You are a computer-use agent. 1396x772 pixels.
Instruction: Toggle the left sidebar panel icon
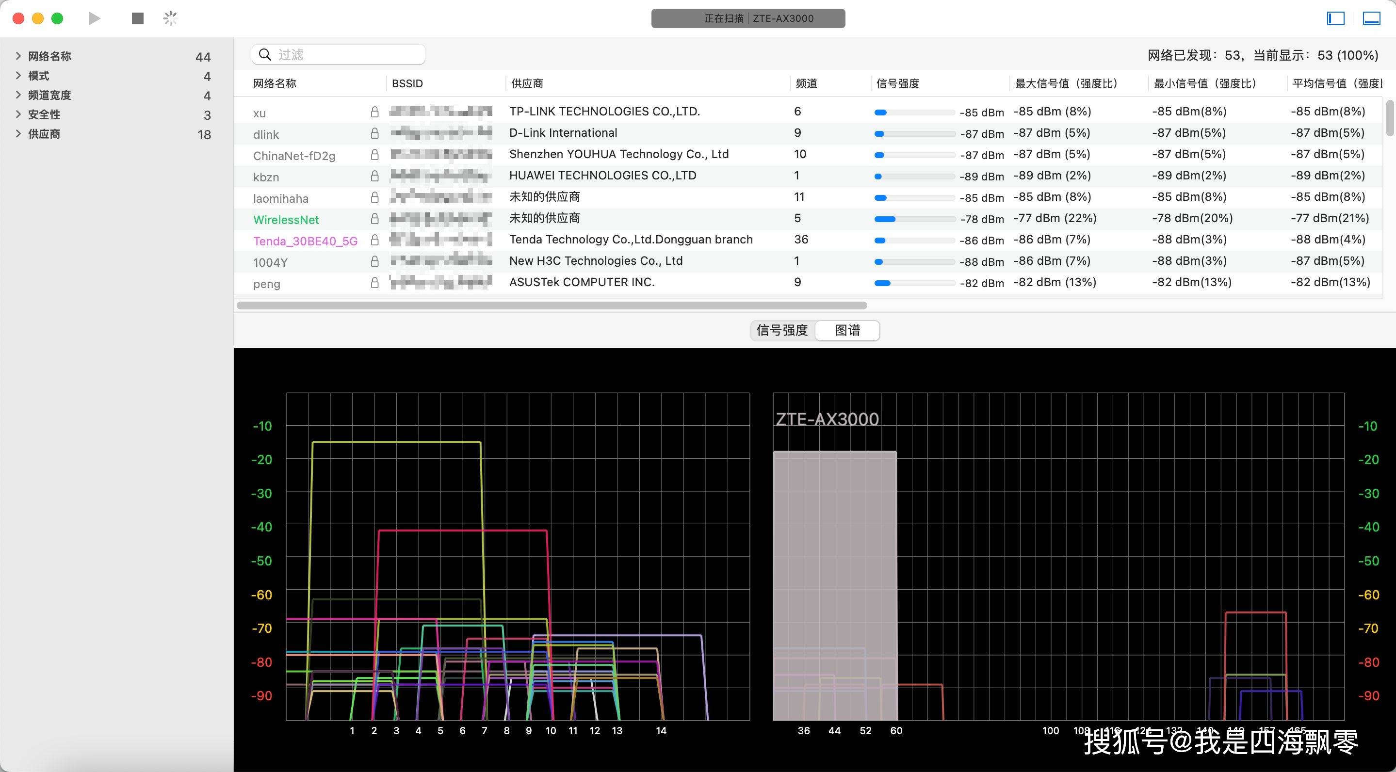[1335, 18]
